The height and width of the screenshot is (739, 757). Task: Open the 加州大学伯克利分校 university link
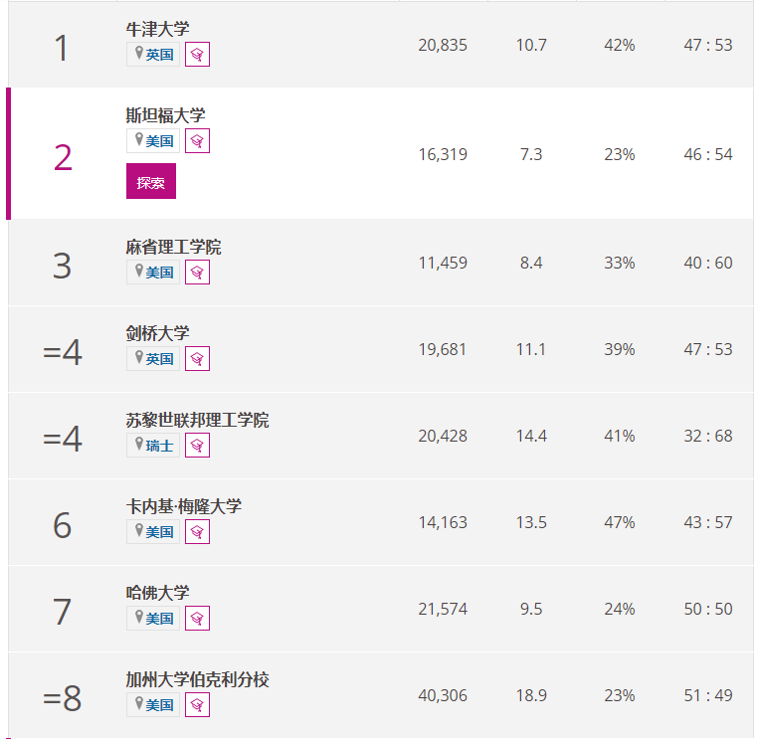pos(198,679)
